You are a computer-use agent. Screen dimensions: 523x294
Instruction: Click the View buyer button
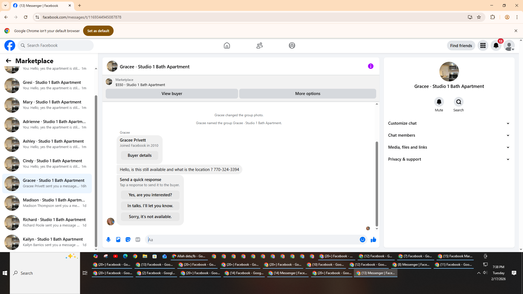(172, 94)
